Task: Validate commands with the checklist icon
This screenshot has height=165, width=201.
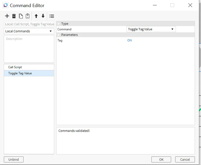Action: (52, 16)
